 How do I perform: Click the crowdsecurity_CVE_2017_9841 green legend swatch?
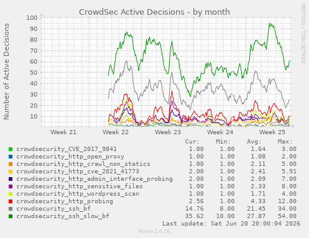coord(11,149)
